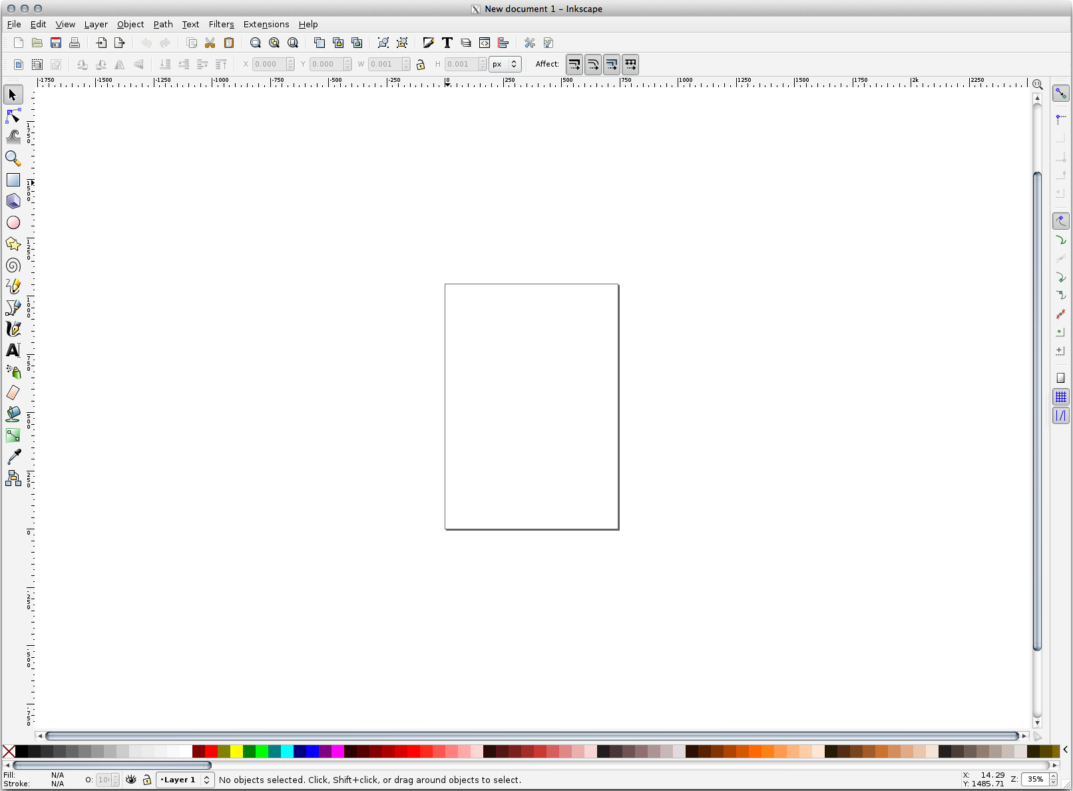Select the Node editing tool
The width and height of the screenshot is (1073, 791).
tap(13, 116)
